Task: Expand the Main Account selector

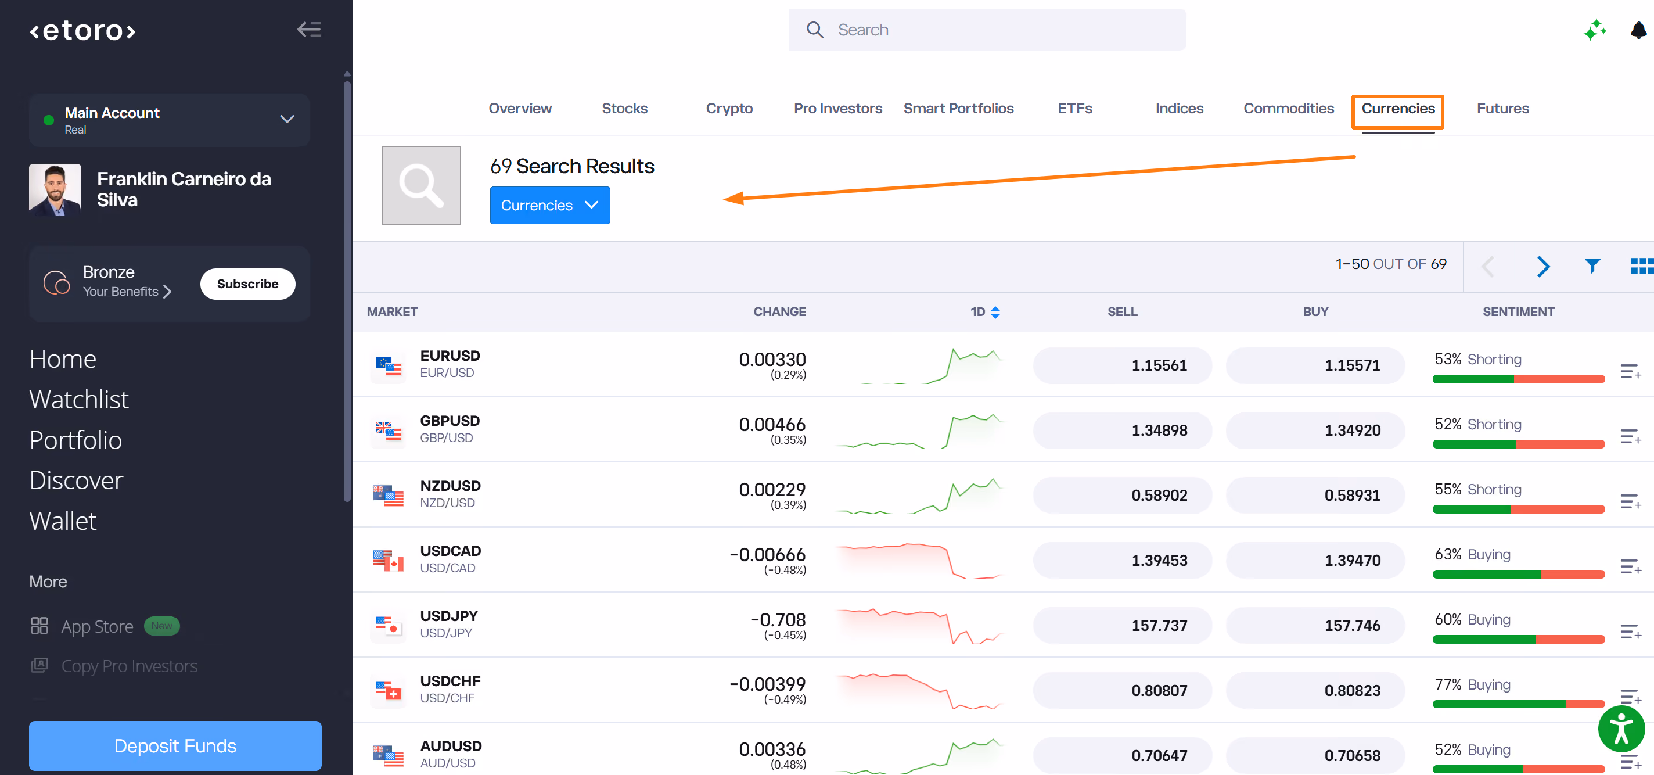Action: pos(170,120)
